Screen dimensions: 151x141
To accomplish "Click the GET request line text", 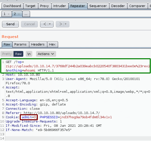I will [15, 62].
